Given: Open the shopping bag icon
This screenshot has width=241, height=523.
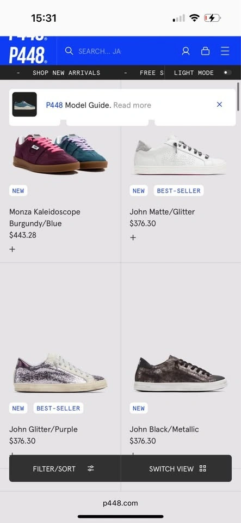Looking at the screenshot, I should pyautogui.click(x=206, y=51).
